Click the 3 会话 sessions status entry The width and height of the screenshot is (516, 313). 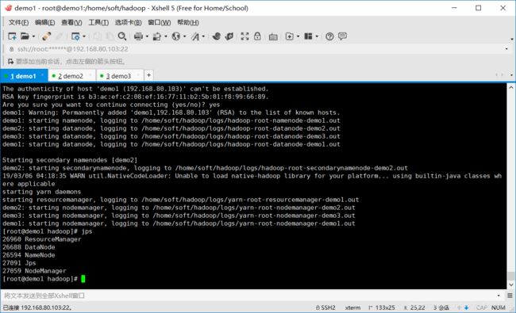(441, 307)
